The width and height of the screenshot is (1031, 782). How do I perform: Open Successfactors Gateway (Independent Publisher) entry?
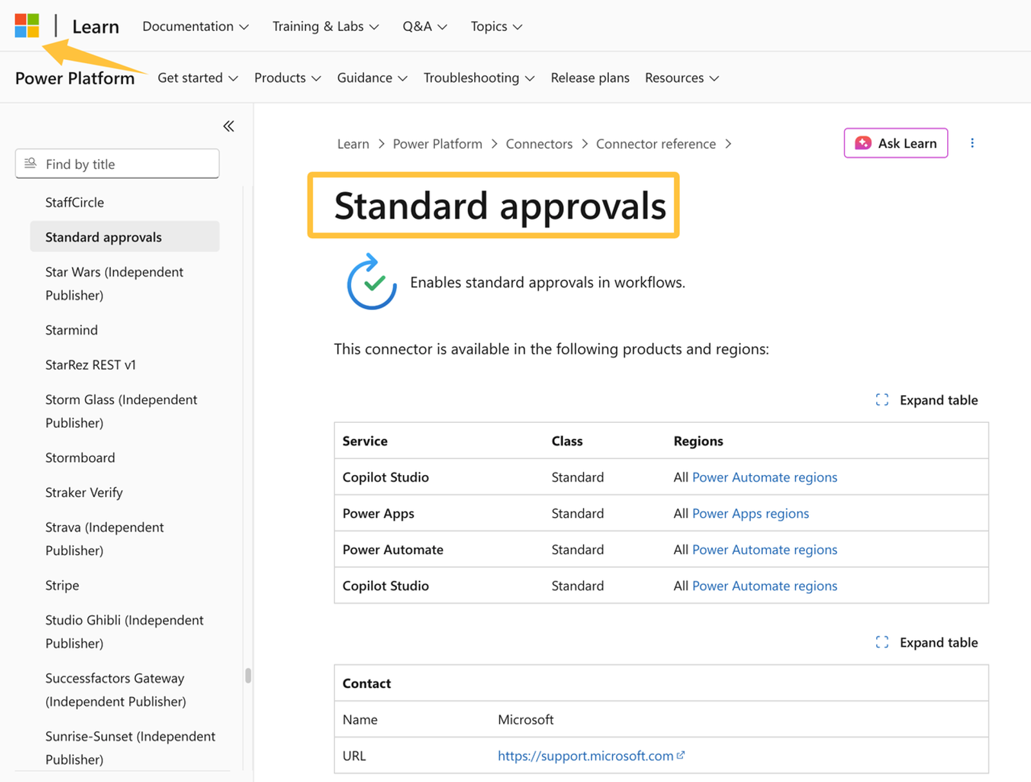coord(115,690)
